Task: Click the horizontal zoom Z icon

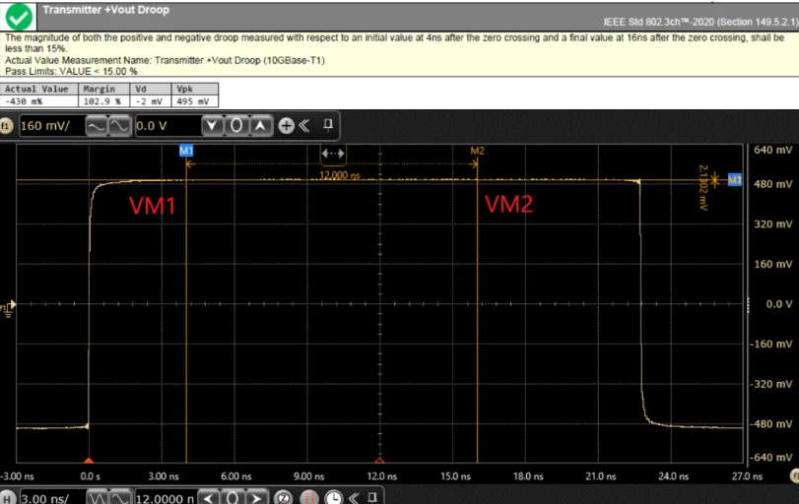Action: tap(282, 498)
